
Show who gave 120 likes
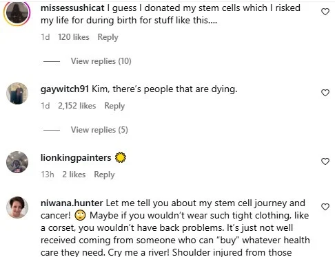tap(74, 37)
